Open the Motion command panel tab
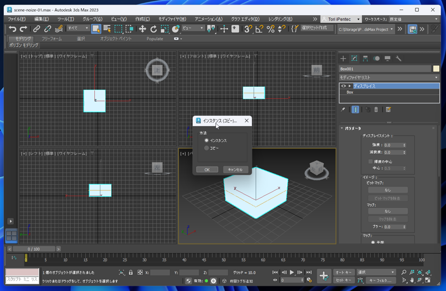Screen dimensions: 446x291 click(x=376, y=59)
